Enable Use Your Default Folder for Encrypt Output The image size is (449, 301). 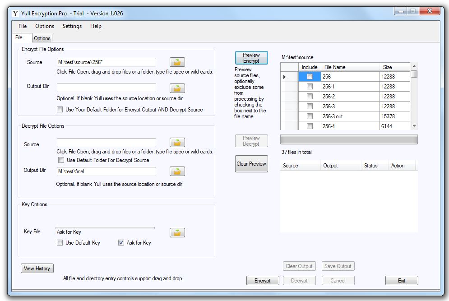60,110
